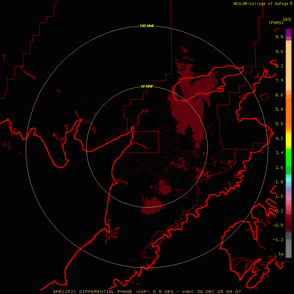This screenshot has height=294, width=294.
Task: Click the 9.8 scale value
Action: (x=279, y=37)
